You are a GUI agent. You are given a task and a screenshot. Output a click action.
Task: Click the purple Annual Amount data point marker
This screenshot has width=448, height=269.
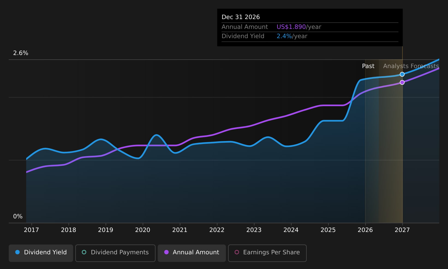tap(402, 82)
